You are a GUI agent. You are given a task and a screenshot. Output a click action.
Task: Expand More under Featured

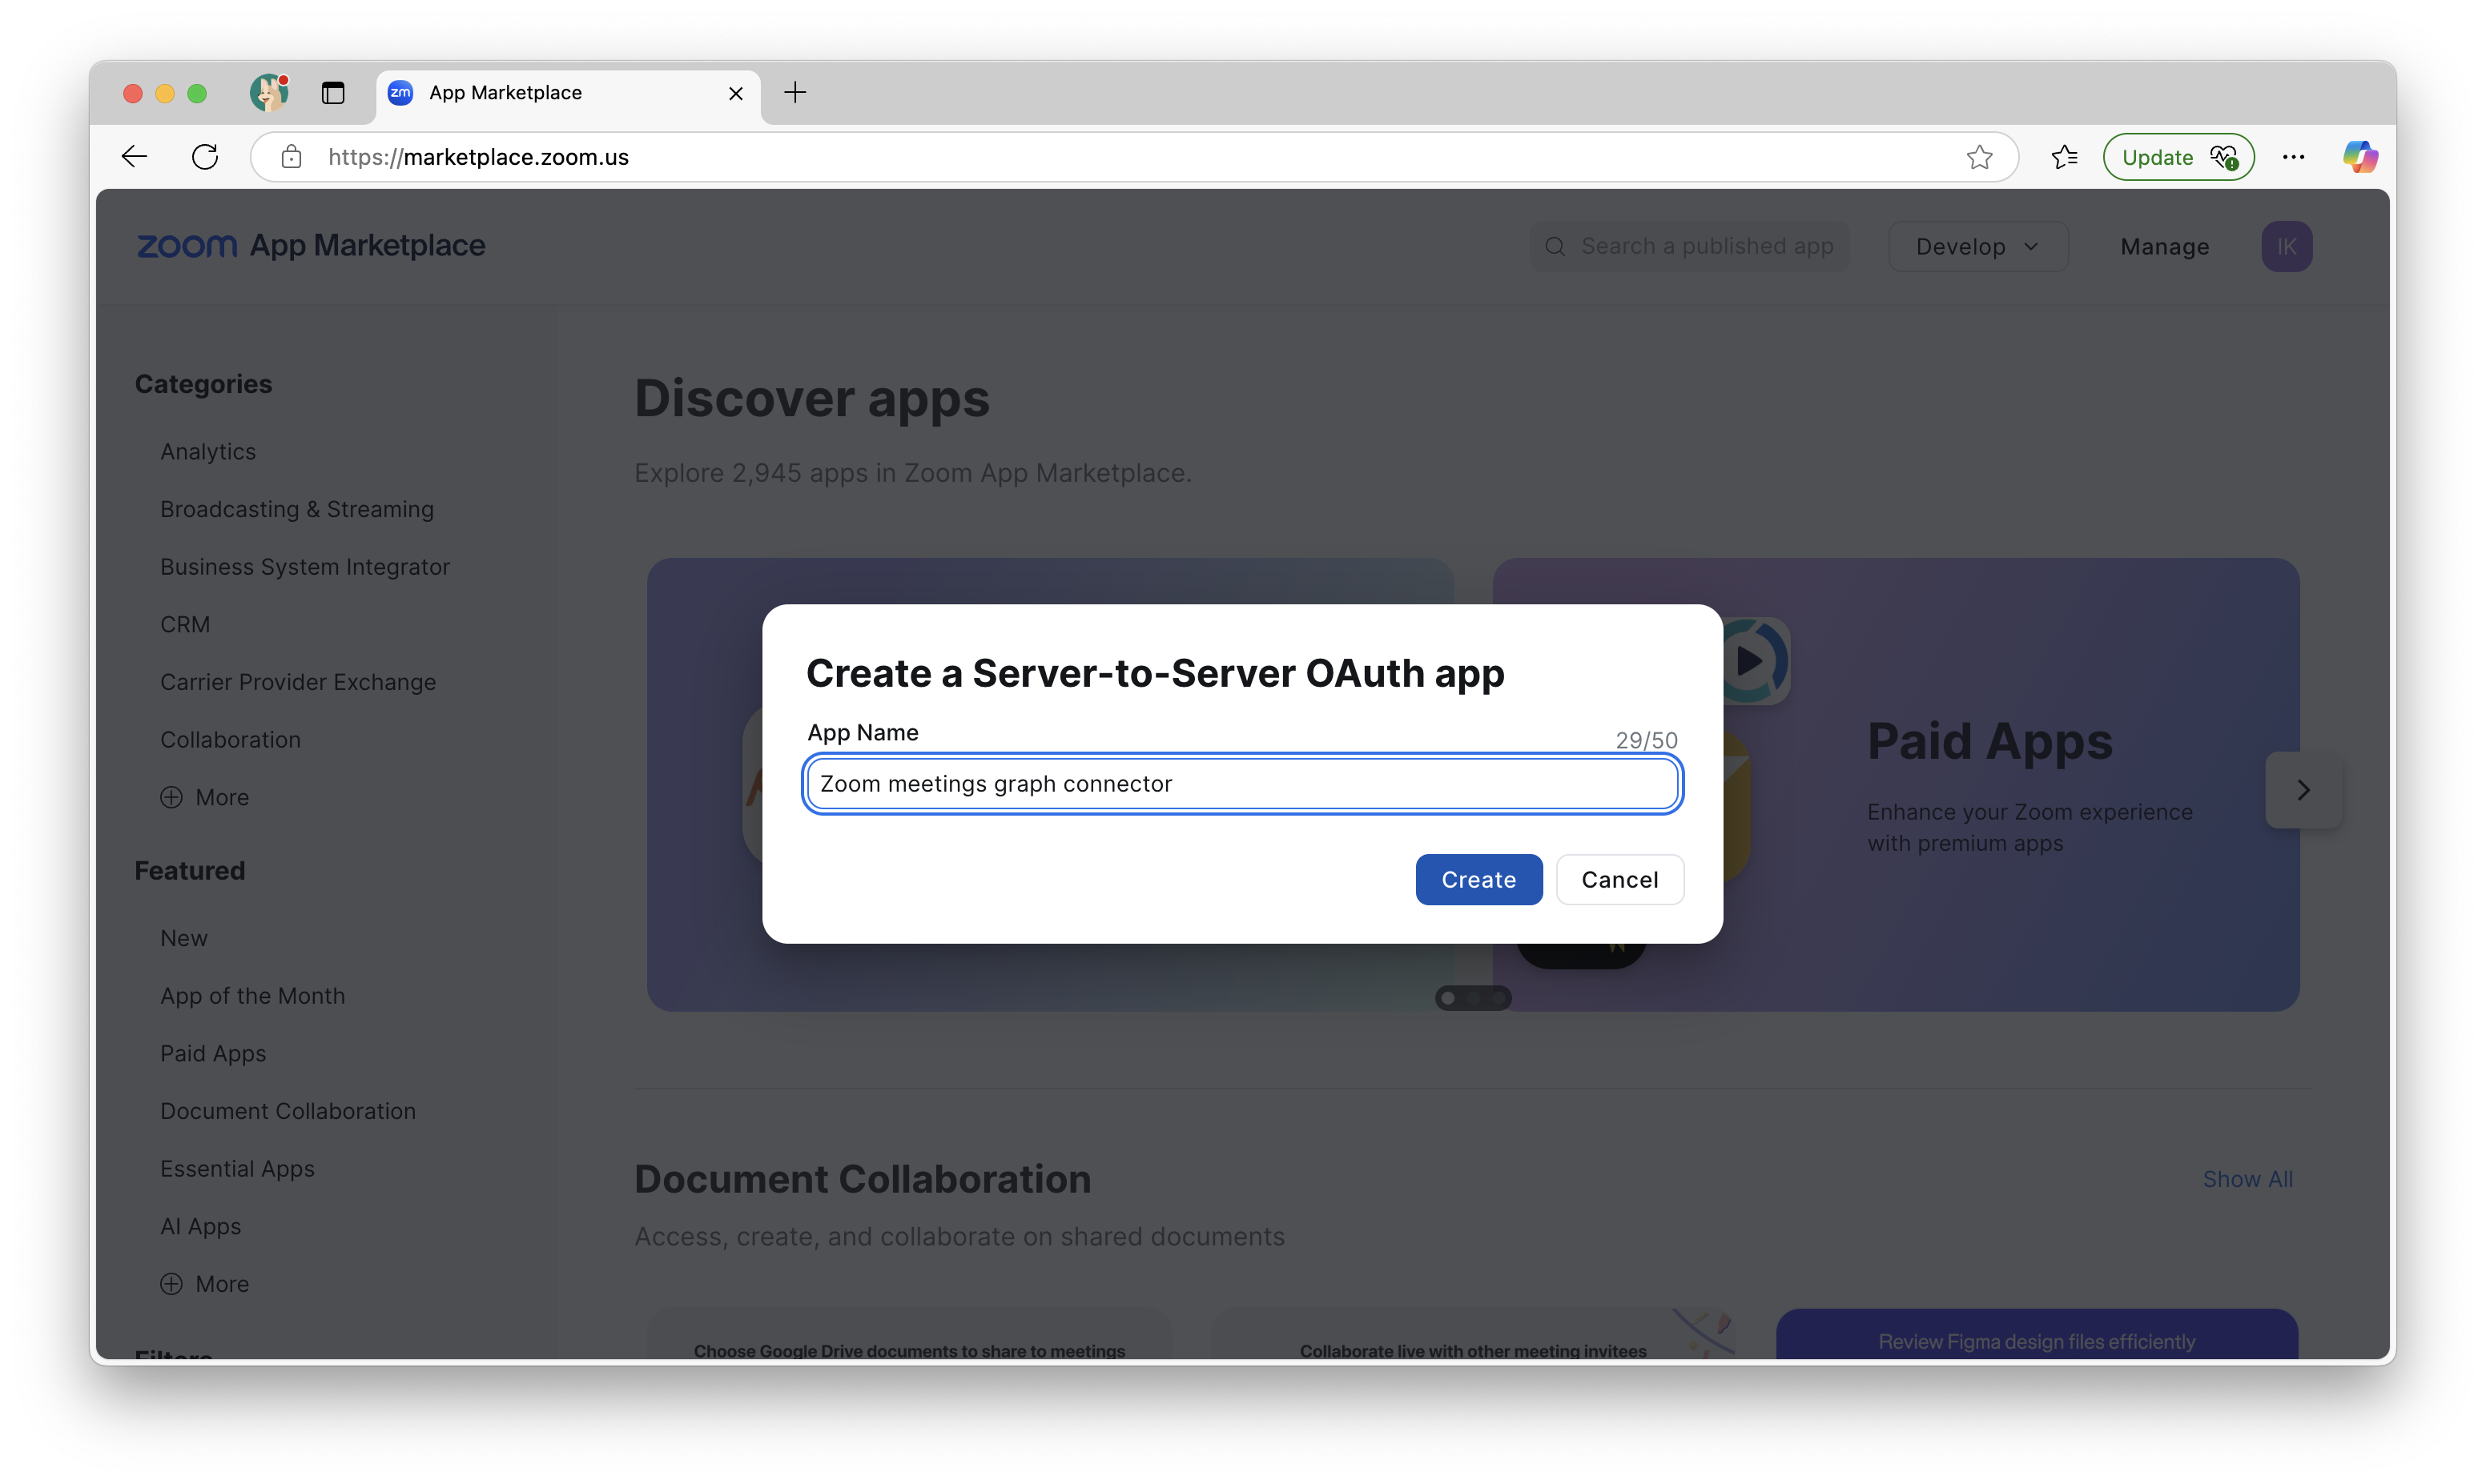tap(205, 1284)
